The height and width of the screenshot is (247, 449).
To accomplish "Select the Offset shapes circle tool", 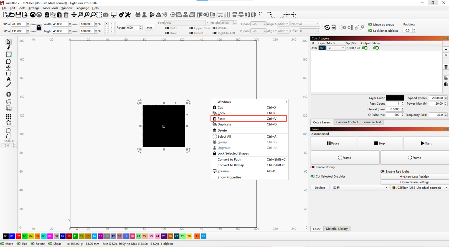I will click(x=9, y=94).
